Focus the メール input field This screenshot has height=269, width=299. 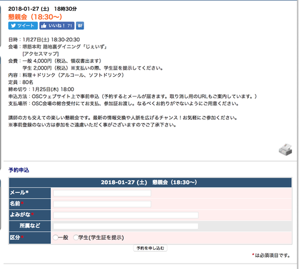[102, 193]
